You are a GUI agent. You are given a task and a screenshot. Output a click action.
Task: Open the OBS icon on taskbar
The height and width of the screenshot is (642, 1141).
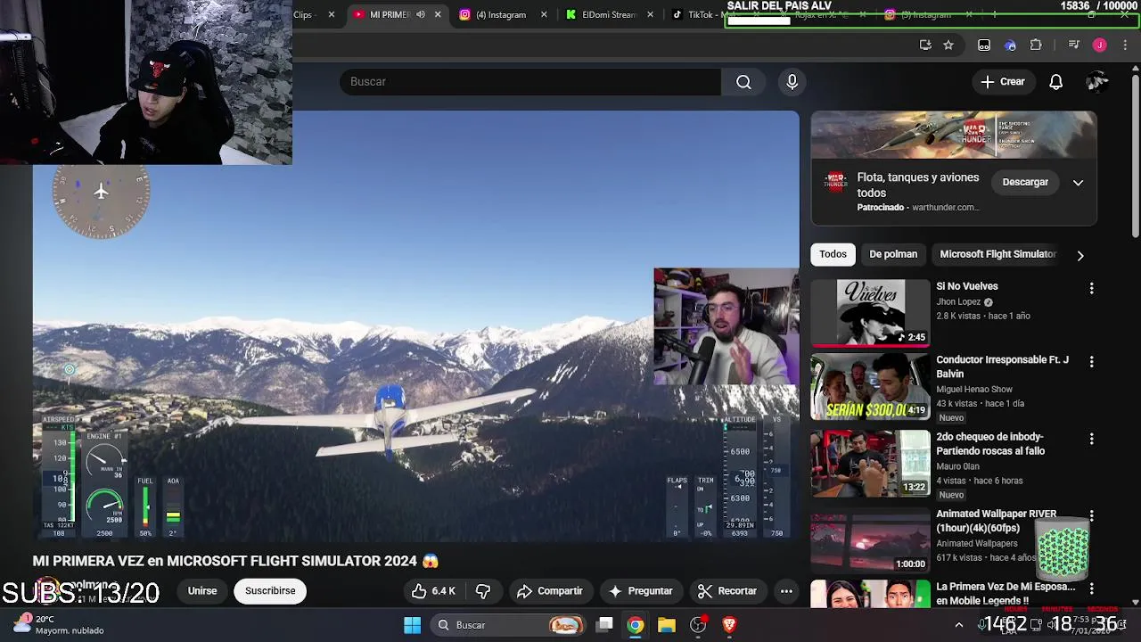[x=698, y=625]
